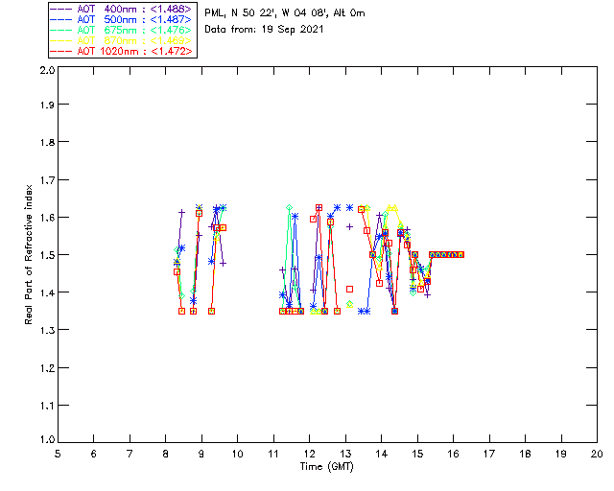Click the 'Time (GMT)' axis label

point(326,467)
